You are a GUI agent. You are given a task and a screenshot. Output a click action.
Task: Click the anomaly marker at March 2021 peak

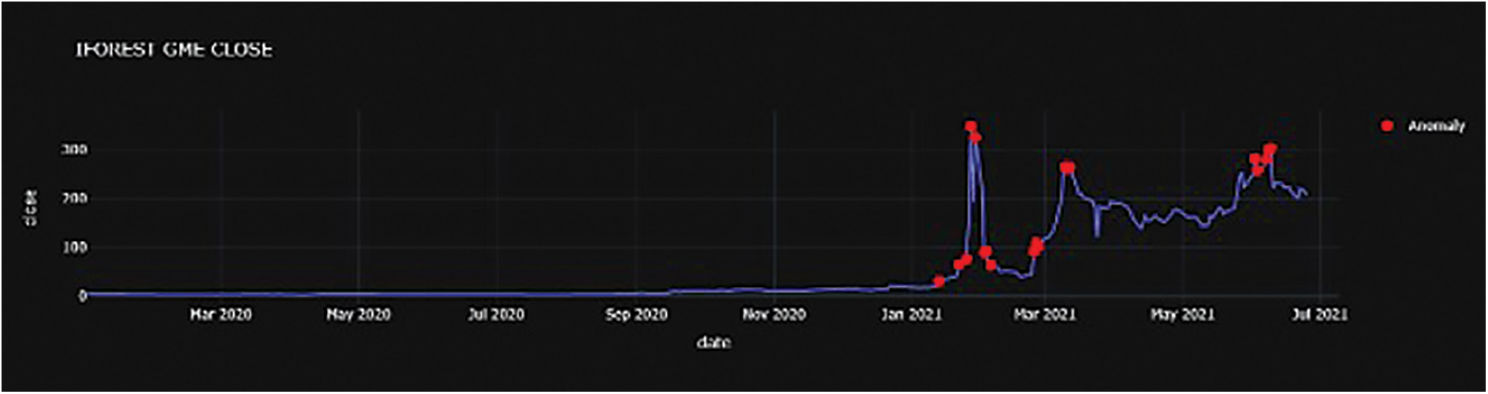pos(1067,167)
